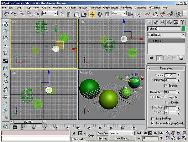The width and height of the screenshot is (188, 142).
Task: Switch to the Display command panel tab
Action: pyautogui.click(x=176, y=22)
